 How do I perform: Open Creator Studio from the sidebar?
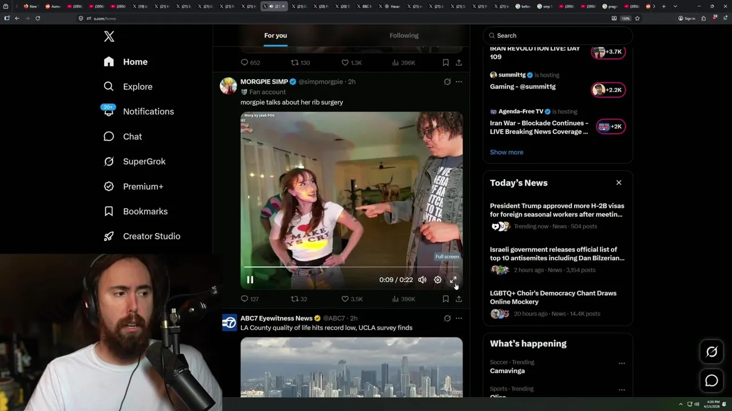[142, 236]
